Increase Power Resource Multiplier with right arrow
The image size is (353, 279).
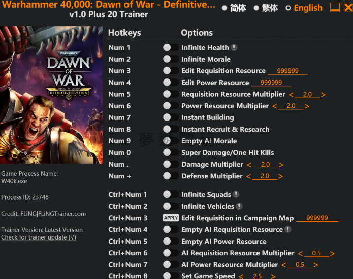click(307, 106)
